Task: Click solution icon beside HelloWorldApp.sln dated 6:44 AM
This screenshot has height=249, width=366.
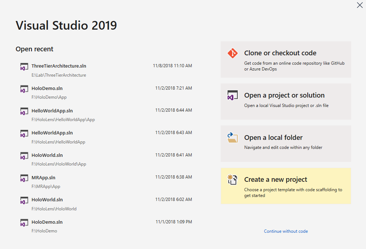Action: coord(24,111)
